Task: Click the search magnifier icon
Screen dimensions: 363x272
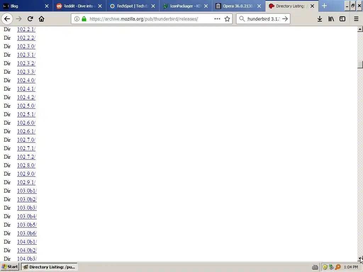Action: 242,19
